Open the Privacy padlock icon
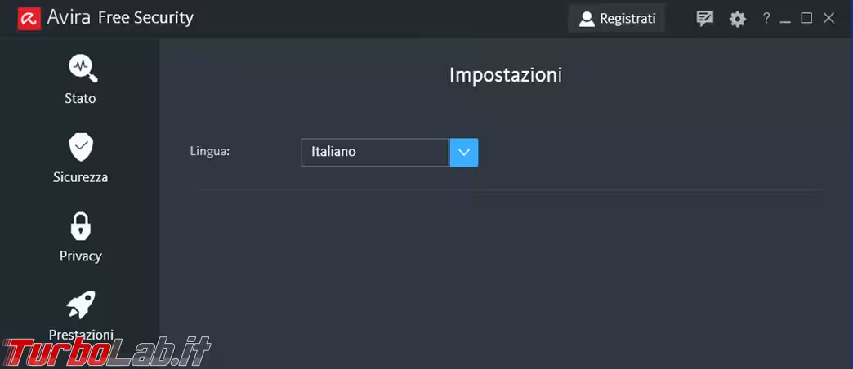This screenshot has width=853, height=369. (81, 226)
